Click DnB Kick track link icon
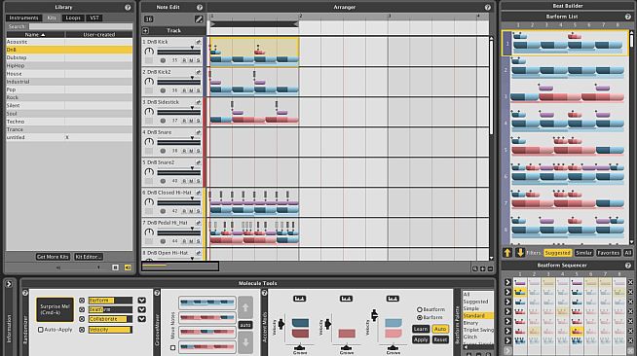Screen dimensions: 637x356 click(x=199, y=42)
